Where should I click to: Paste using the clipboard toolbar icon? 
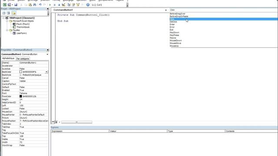point(30,5)
